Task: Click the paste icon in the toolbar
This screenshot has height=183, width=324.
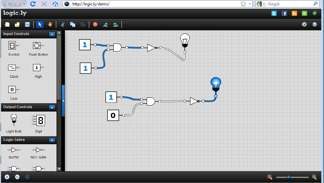Action: coord(83,25)
